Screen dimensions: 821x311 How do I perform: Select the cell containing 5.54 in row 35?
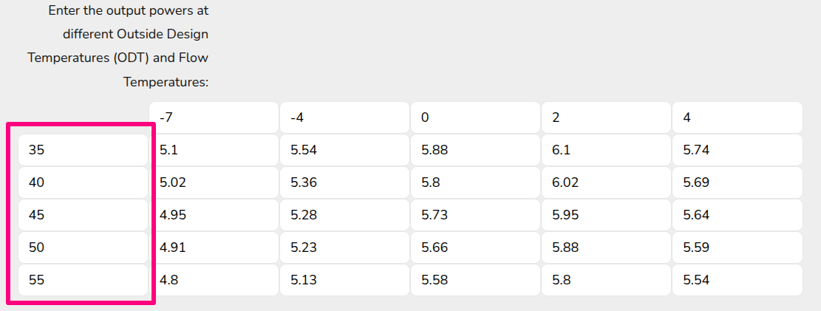point(344,150)
